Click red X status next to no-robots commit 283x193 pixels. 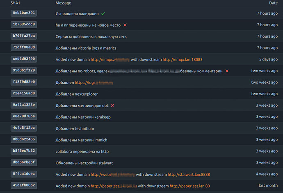pyautogui.click(x=227, y=71)
